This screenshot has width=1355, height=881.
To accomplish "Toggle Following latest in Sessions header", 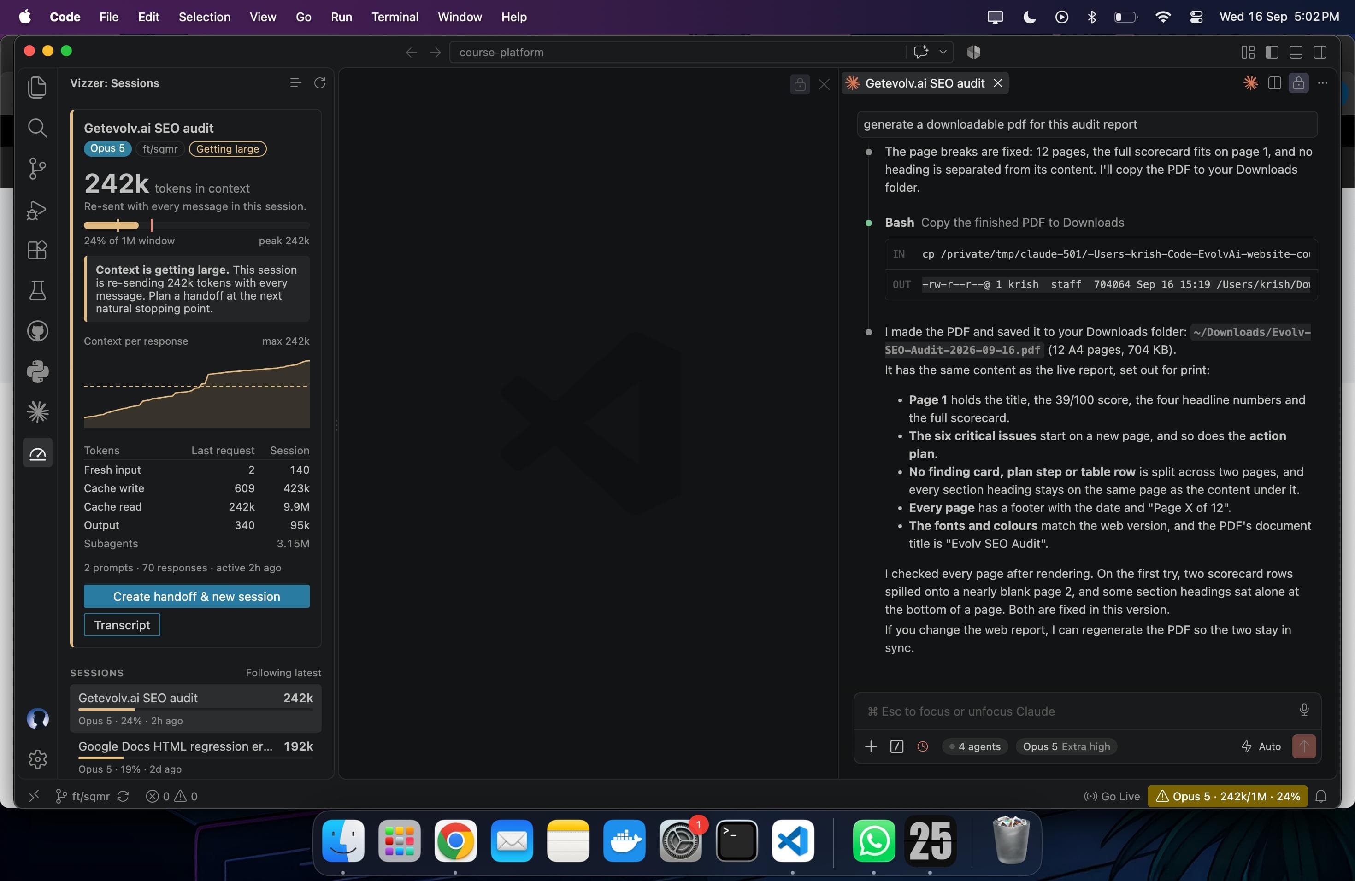I will [283, 673].
